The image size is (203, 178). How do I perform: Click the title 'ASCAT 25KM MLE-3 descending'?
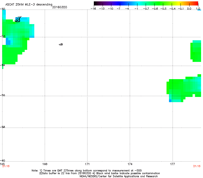29,5
